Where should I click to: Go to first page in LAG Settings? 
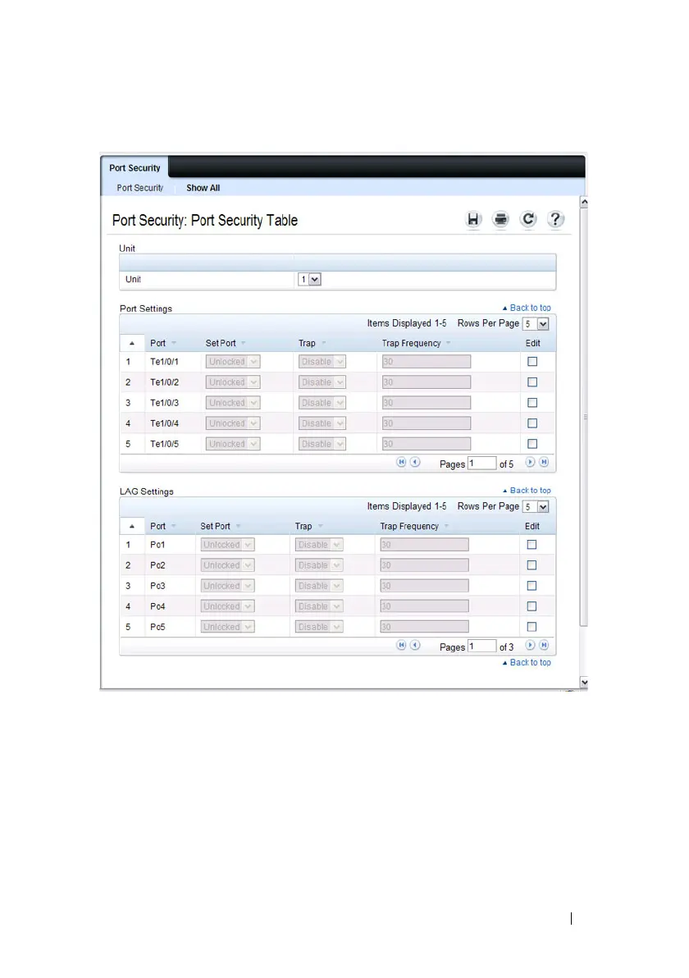402,646
